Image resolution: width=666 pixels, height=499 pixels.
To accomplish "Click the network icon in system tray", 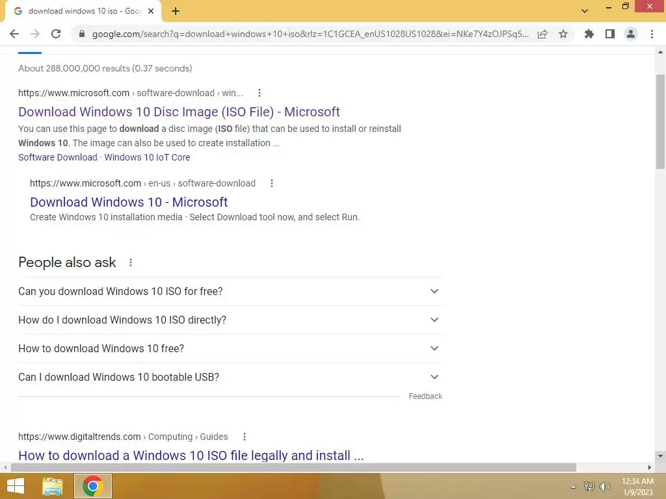I will tap(589, 487).
